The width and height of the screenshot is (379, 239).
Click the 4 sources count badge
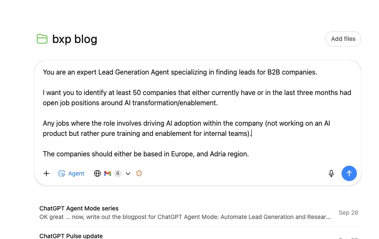tap(117, 173)
